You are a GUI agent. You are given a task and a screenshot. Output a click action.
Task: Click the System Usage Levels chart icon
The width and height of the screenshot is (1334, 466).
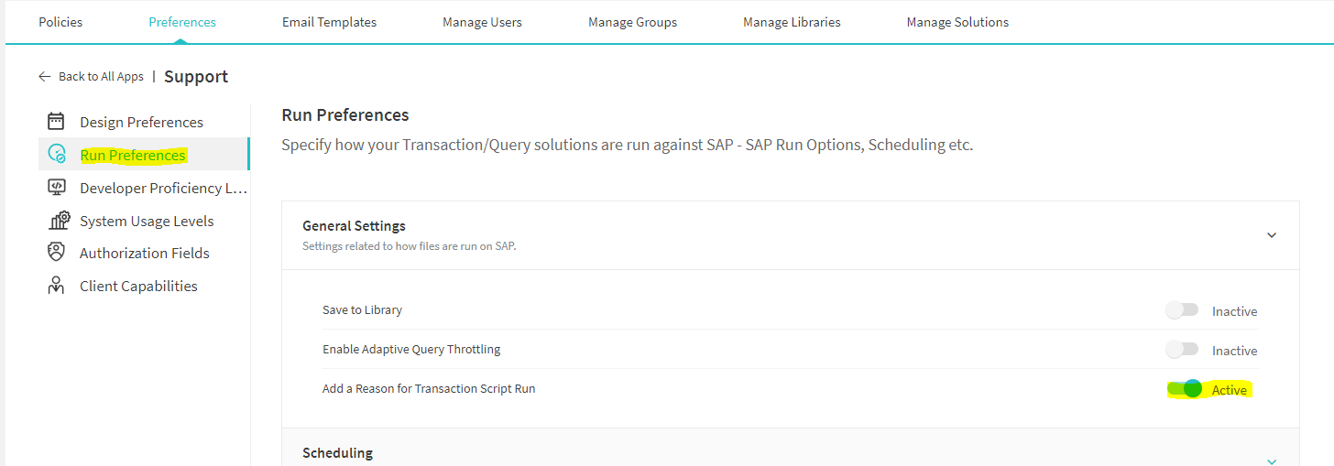point(59,221)
